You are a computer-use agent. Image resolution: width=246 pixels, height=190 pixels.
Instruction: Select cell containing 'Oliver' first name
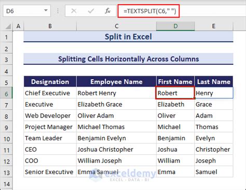[175, 115]
